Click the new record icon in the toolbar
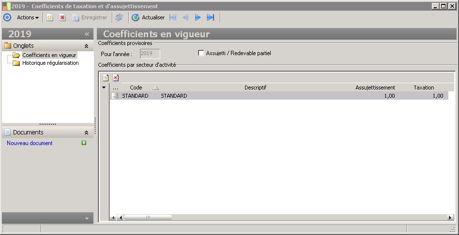The image size is (459, 235). [x=50, y=17]
